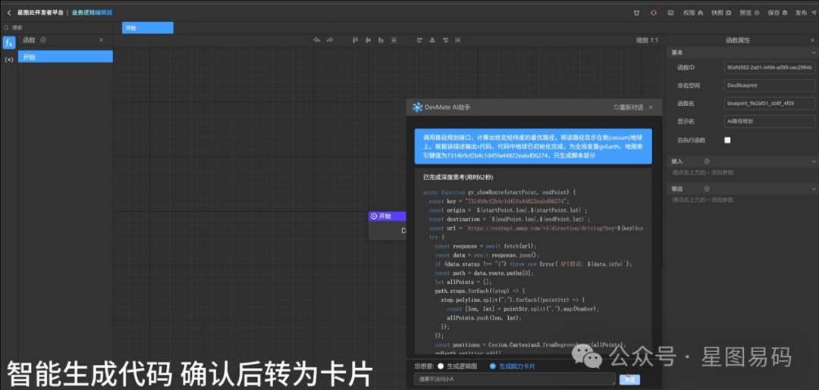The height and width of the screenshot is (390, 819).
Task: Click 保存 to save
Action: pyautogui.click(x=777, y=13)
